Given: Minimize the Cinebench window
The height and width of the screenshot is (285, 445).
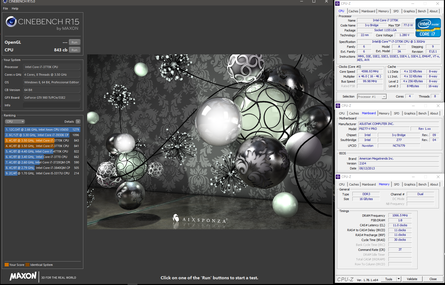Looking at the screenshot, I should 302,1.
